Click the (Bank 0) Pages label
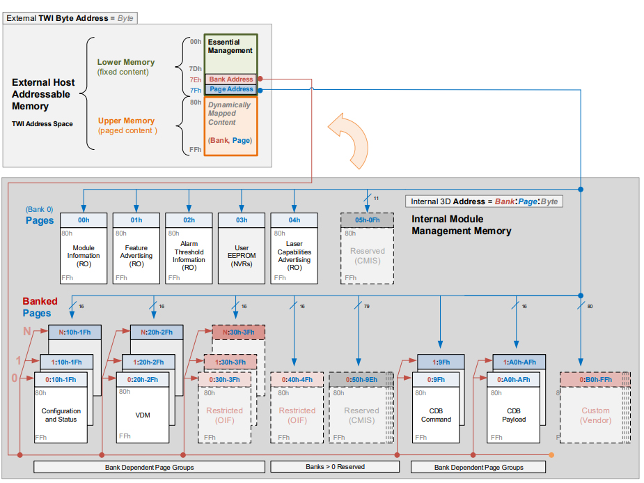This screenshot has width=644, height=483. coord(40,215)
